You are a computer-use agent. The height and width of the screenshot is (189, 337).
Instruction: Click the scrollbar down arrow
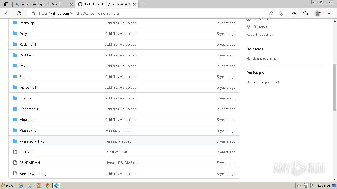coord(335,179)
